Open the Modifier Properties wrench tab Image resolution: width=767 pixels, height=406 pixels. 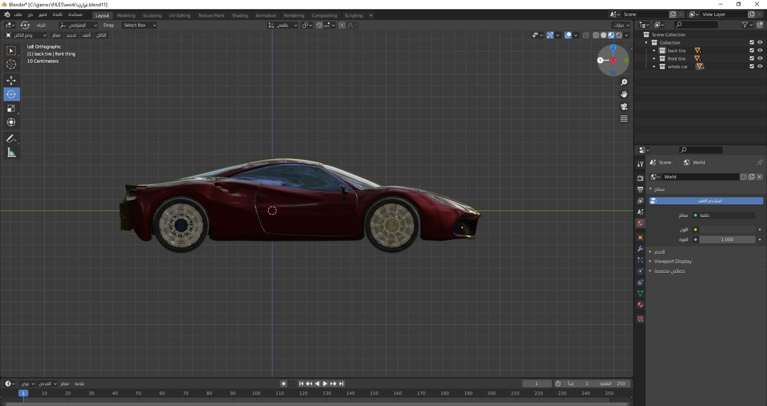pyautogui.click(x=640, y=249)
